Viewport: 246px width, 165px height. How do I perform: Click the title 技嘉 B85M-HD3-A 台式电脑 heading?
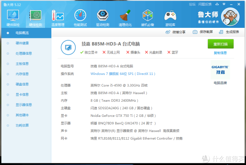click(111, 44)
